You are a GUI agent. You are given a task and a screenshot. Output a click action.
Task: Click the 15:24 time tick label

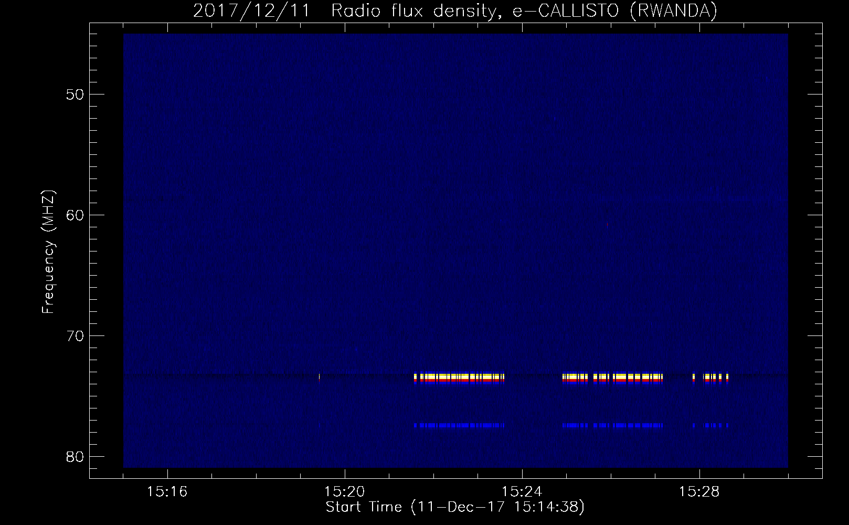[522, 492]
